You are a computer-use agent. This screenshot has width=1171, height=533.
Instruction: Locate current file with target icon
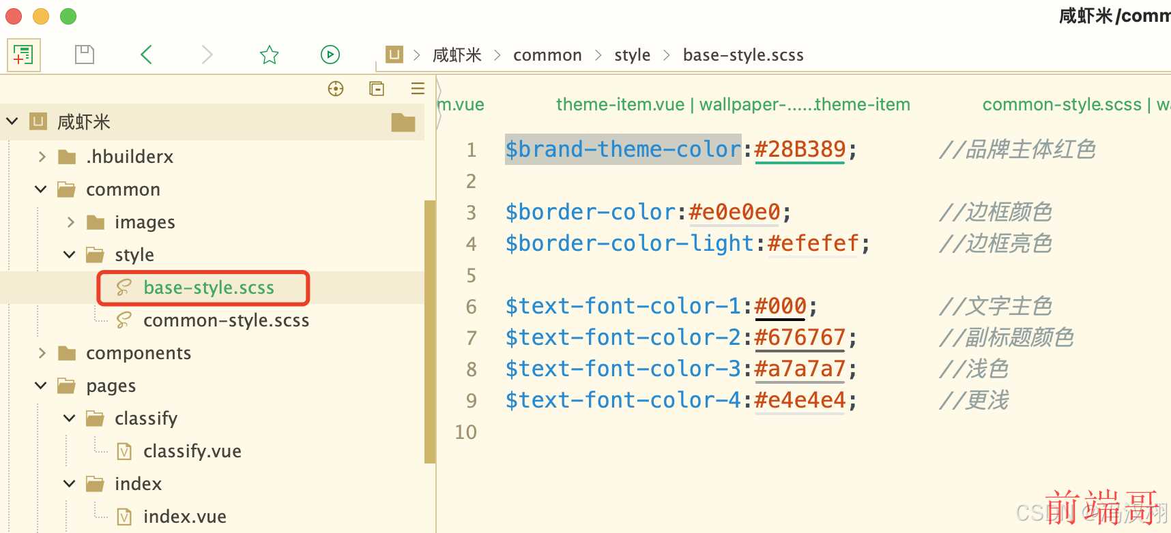coord(336,89)
